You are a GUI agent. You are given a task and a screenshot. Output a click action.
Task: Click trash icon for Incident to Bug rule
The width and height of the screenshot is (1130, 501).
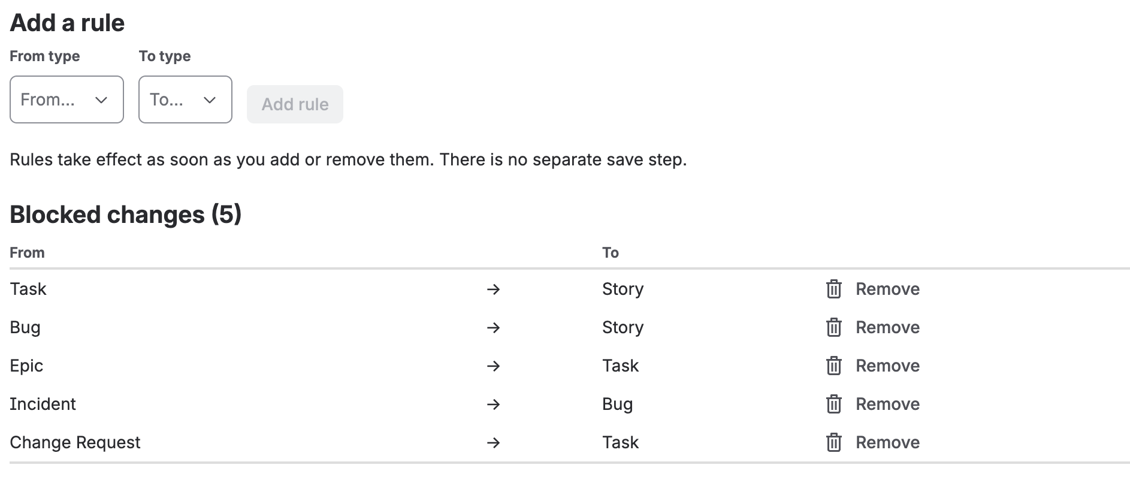[833, 404]
